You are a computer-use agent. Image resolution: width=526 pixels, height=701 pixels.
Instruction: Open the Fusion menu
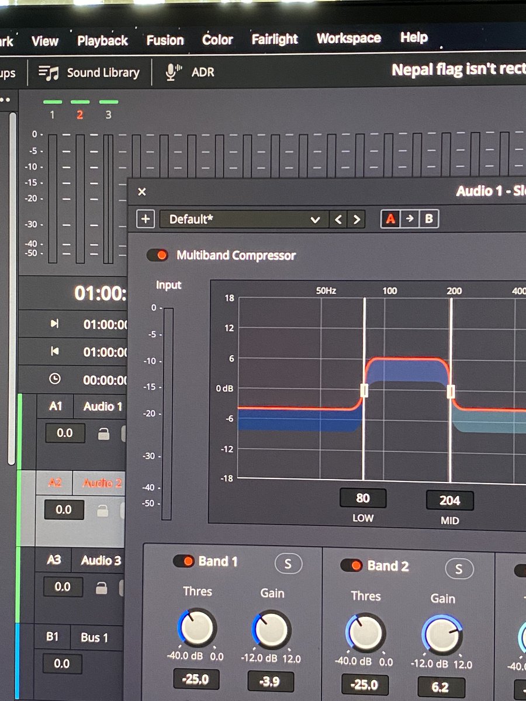pyautogui.click(x=165, y=40)
